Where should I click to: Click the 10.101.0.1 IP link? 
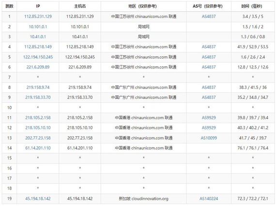click(38, 27)
